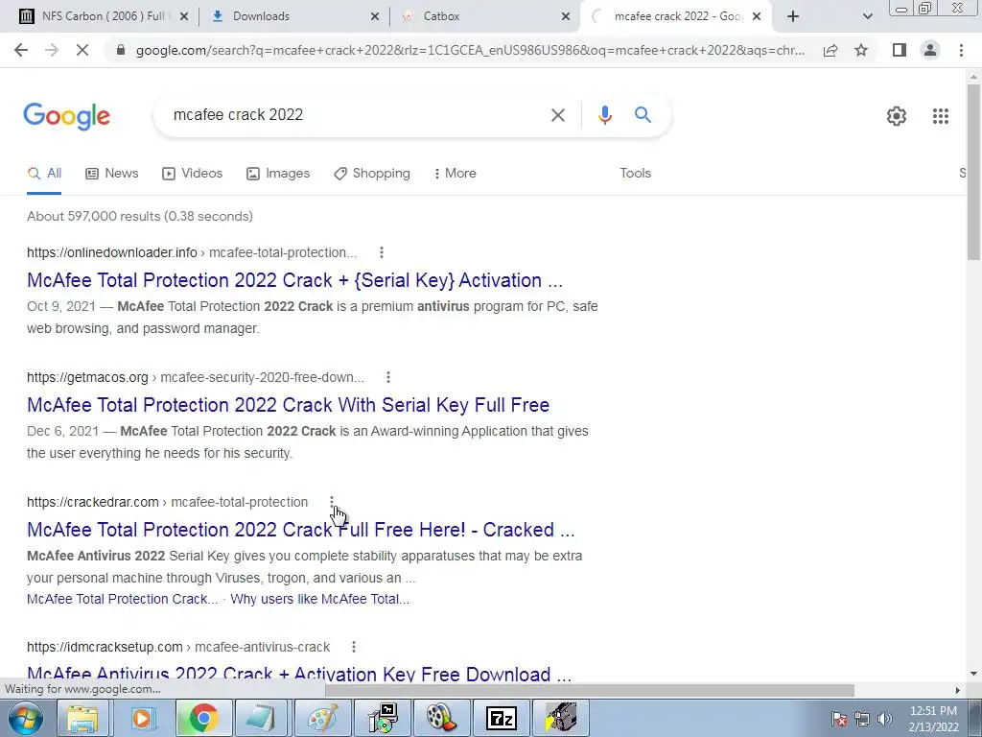This screenshot has height=737, width=982.
Task: Open Chrome three-dot menu
Action: pyautogui.click(x=961, y=50)
